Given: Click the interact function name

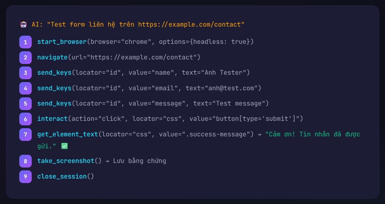Looking at the screenshot, I should 52,119.
